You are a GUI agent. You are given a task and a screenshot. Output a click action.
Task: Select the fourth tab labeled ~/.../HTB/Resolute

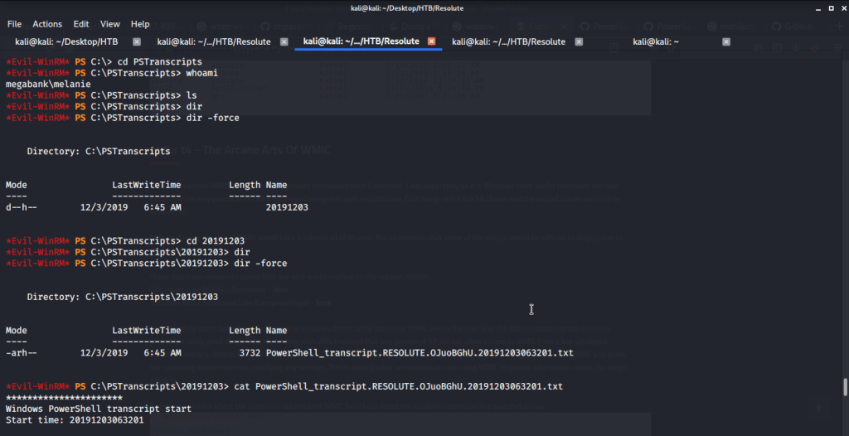508,41
